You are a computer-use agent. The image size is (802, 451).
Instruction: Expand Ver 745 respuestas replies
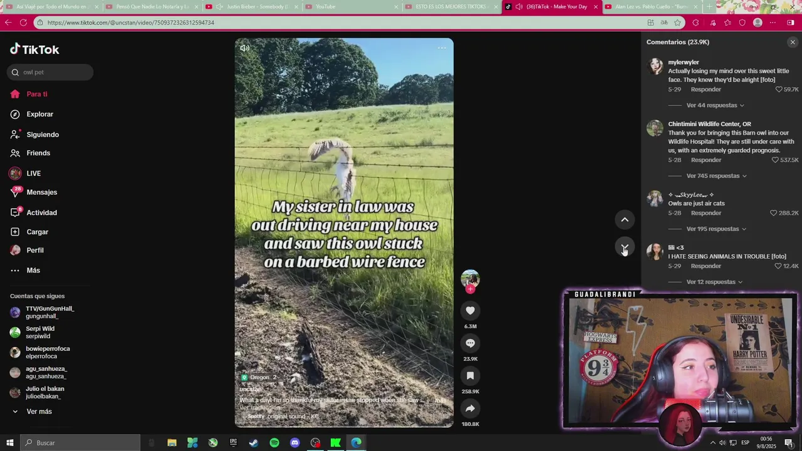(x=717, y=176)
